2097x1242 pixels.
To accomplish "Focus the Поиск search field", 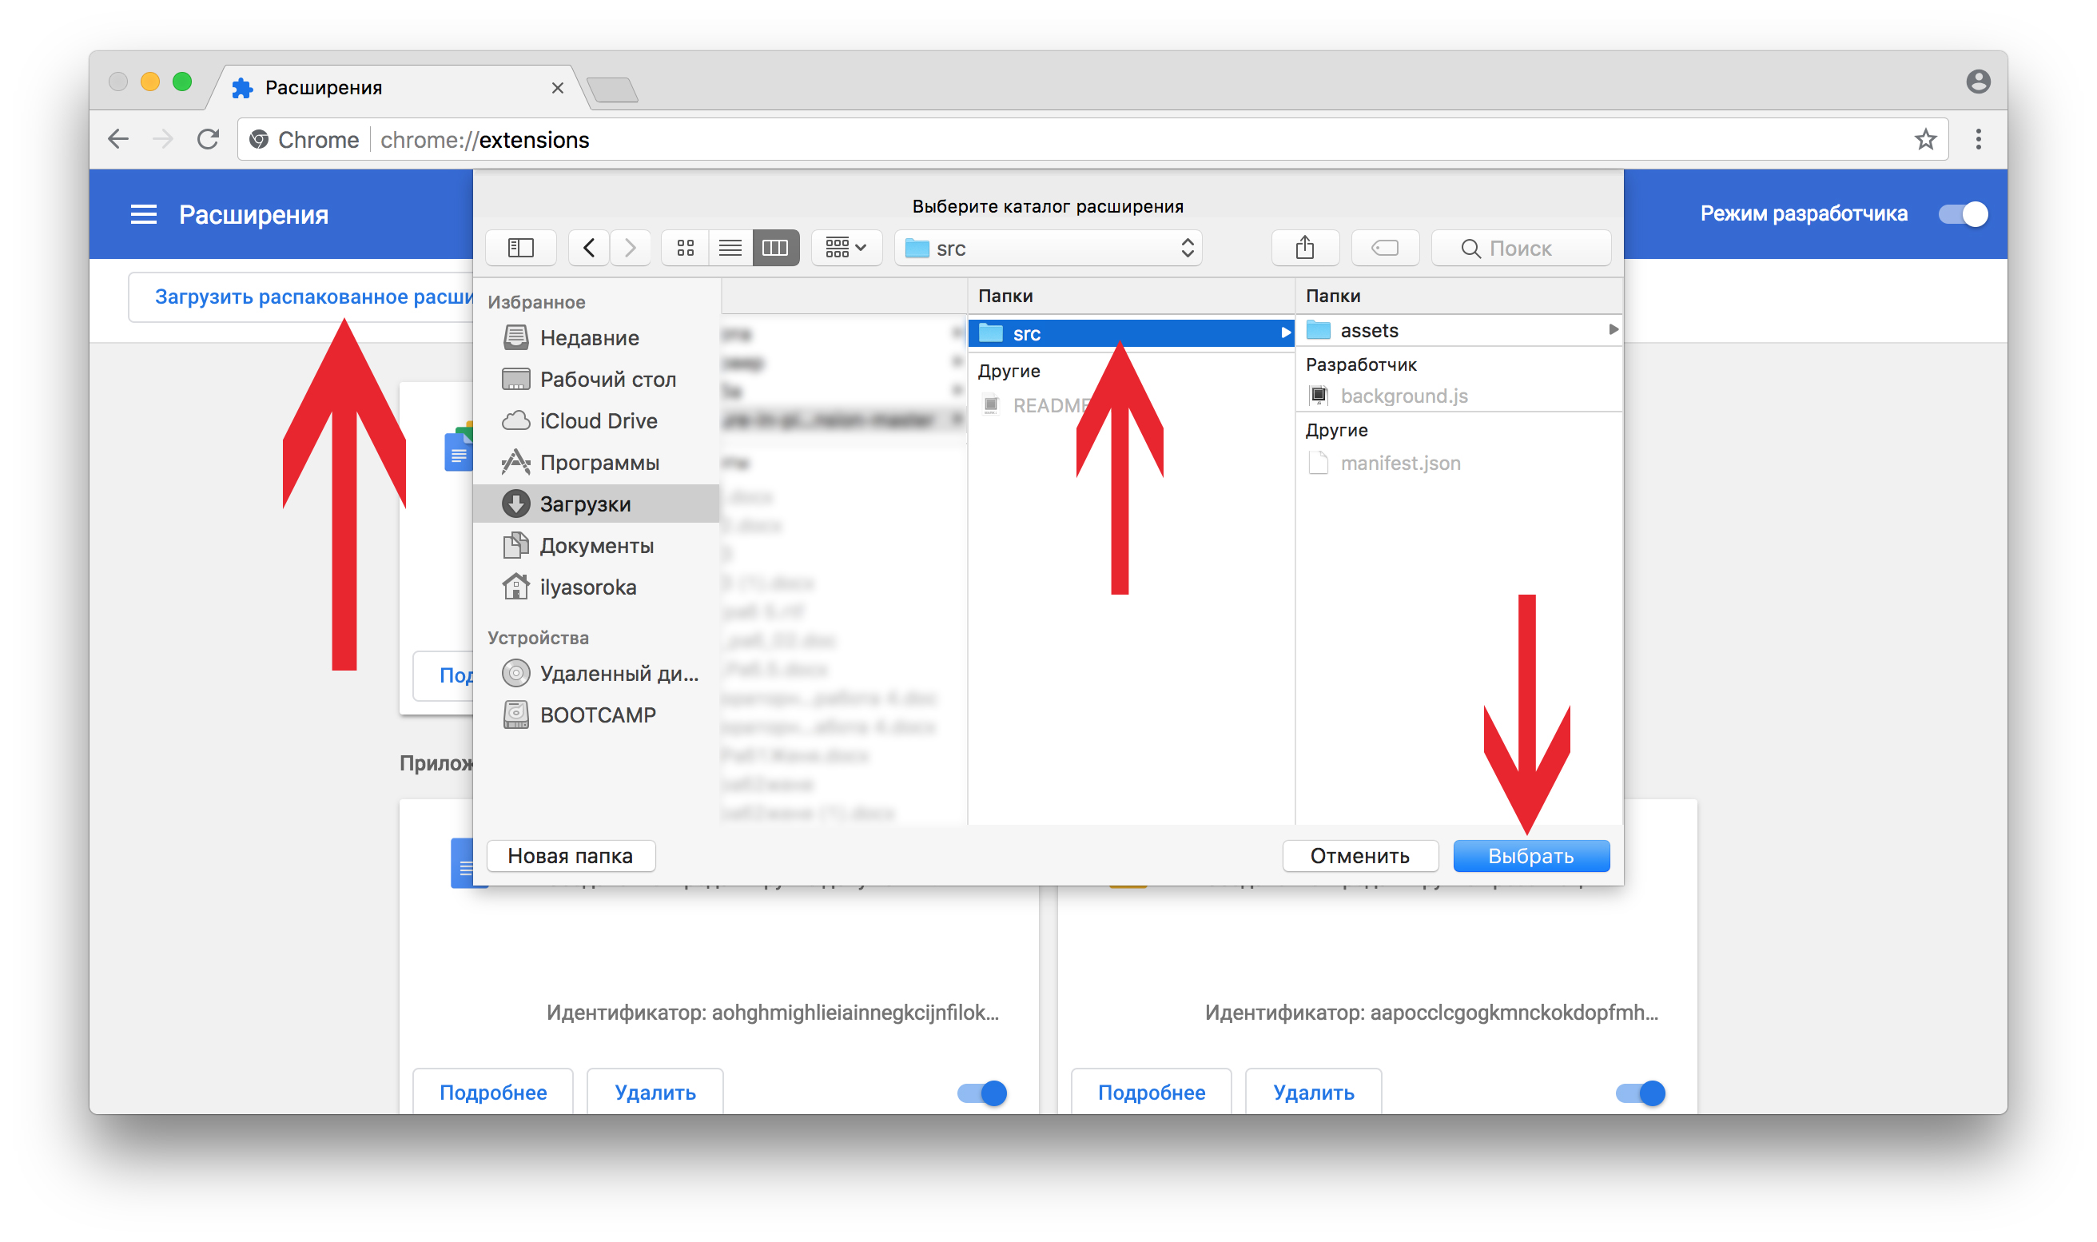I will (1521, 248).
